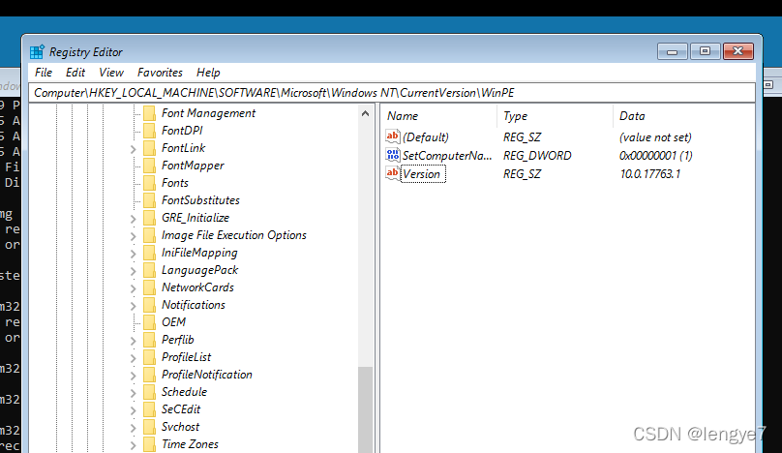Expand the Time Zones key

pyautogui.click(x=134, y=445)
